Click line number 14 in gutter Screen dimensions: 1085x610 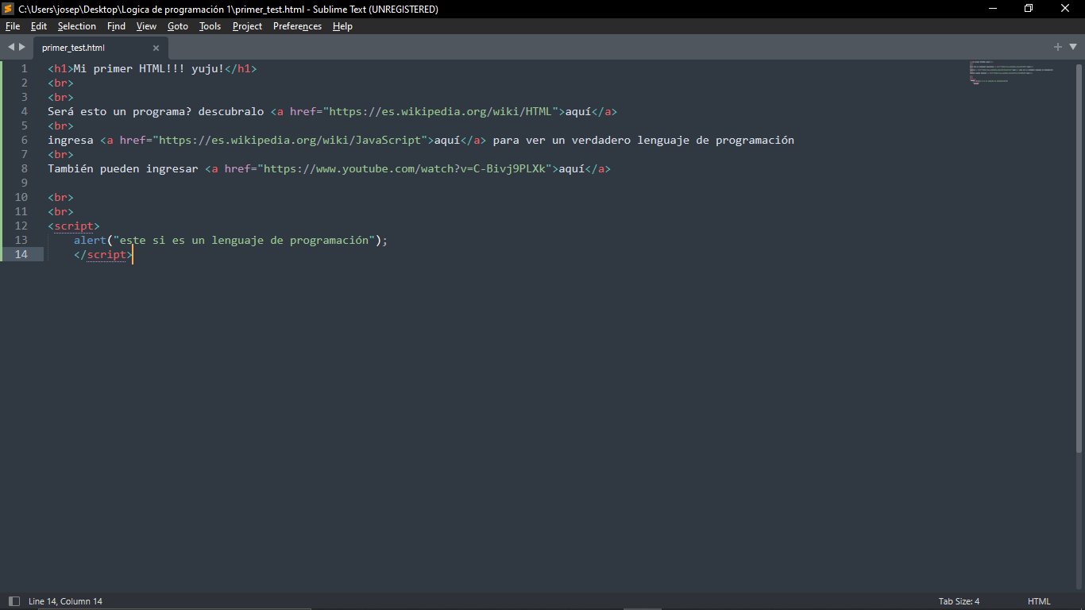pyautogui.click(x=21, y=254)
